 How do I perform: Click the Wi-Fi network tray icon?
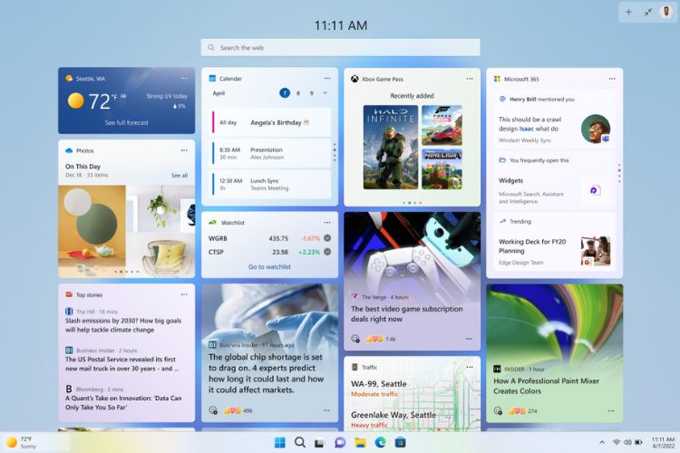point(617,442)
